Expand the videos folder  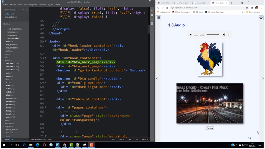[x=7, y=136]
